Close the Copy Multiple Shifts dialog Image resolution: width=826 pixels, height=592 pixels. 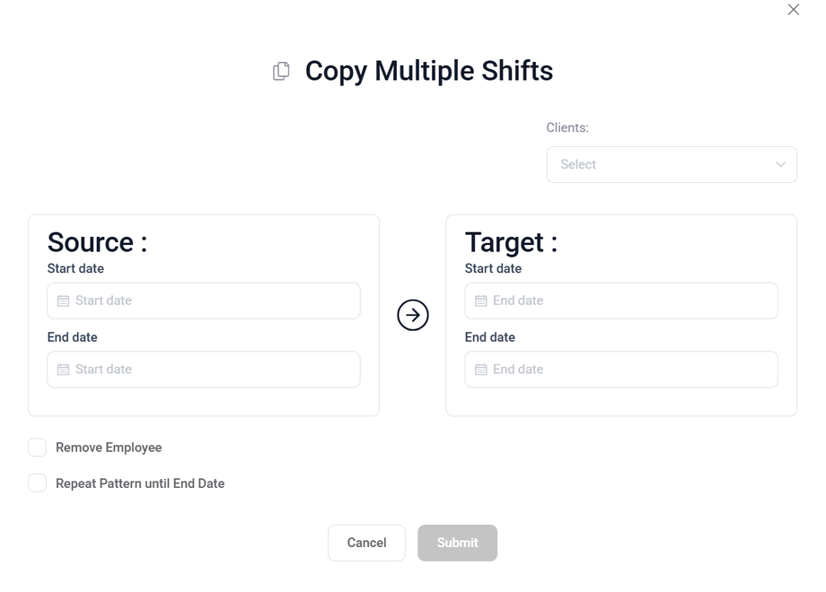793,10
